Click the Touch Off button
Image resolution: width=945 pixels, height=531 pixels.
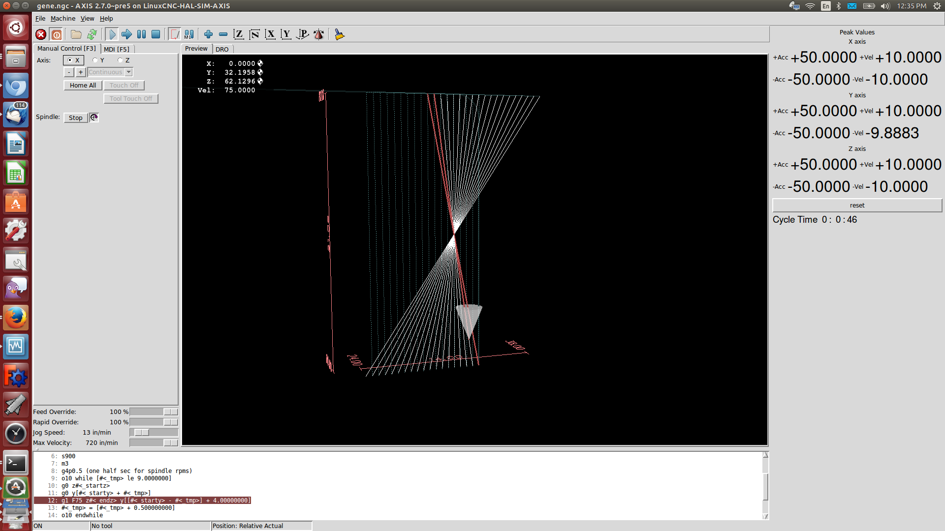[124, 86]
